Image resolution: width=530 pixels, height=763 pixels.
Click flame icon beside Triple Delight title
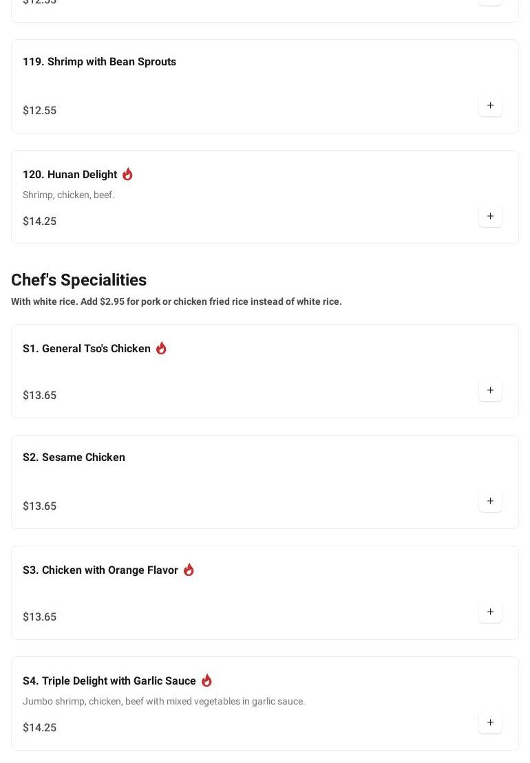pos(206,680)
